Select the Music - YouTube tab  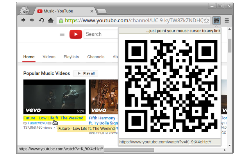click(64, 11)
